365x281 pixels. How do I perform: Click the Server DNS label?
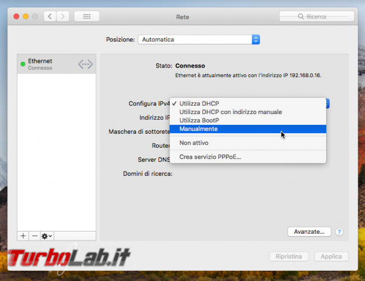154,160
